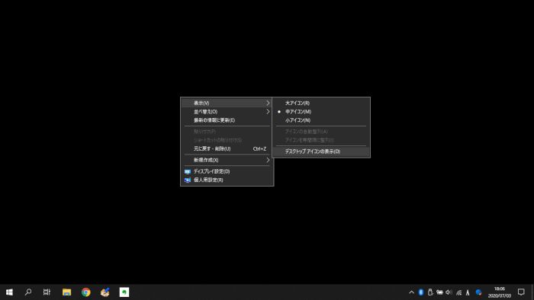The height and width of the screenshot is (300, 534).
Task: Select 中アイコン(M) medium icons option
Action: (x=321, y=112)
